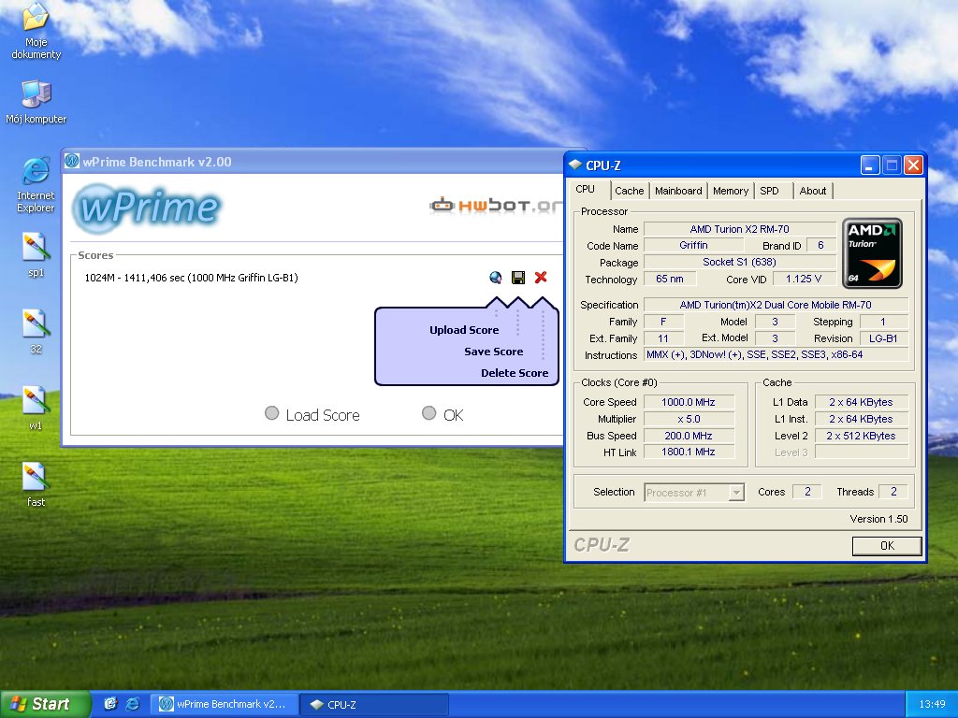Click the floppy disk save score icon
The image size is (958, 718).
point(518,278)
